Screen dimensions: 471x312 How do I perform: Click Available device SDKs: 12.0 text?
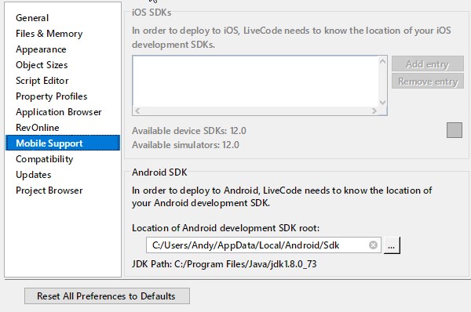[x=189, y=131]
